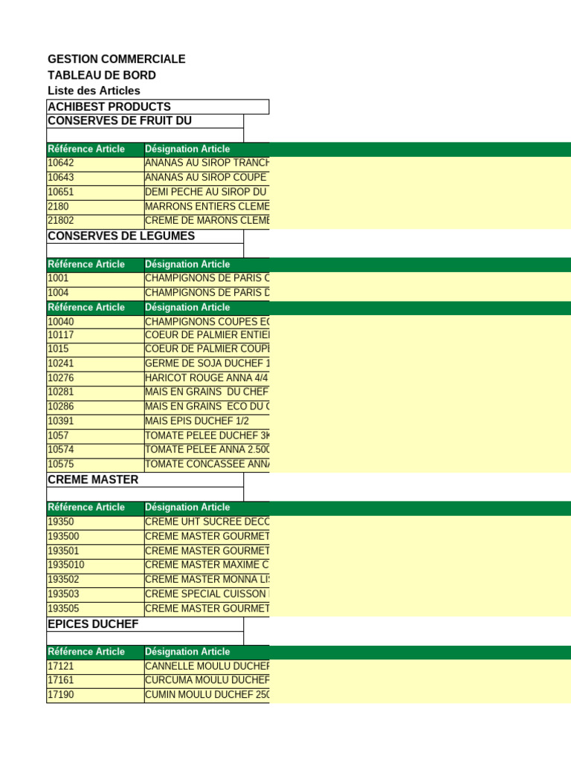Screen dimensions: 571x761
Task: Click article reference 1015
Action: point(95,350)
